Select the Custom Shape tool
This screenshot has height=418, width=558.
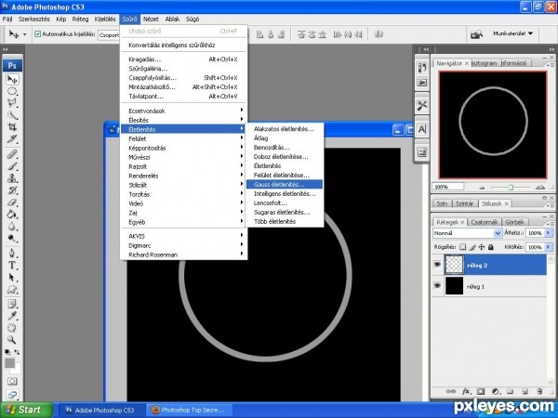12,289
